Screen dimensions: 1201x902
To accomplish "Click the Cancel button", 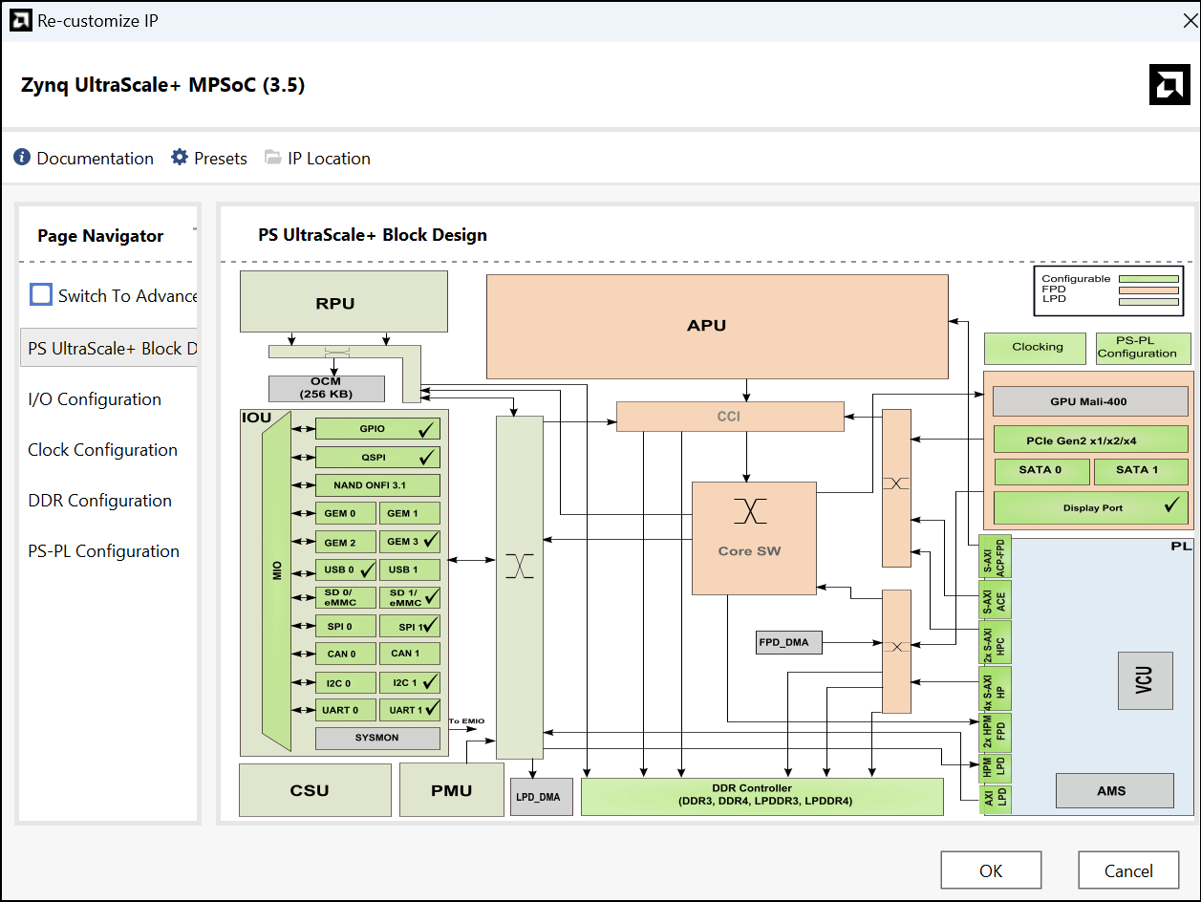I will click(1128, 870).
